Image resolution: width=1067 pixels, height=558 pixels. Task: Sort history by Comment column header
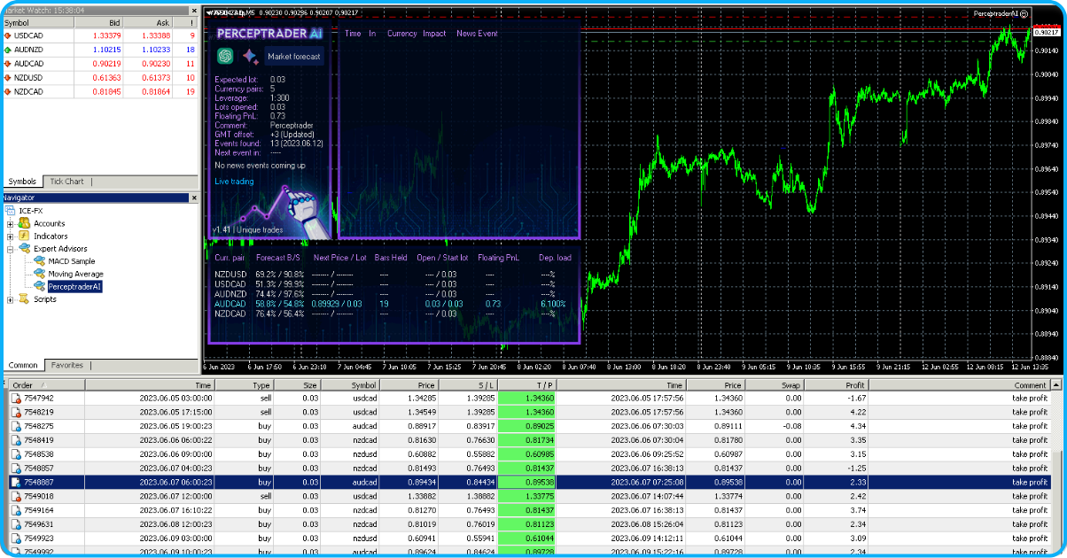959,385
